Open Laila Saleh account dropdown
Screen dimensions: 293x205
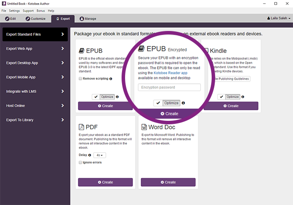pyautogui.click(x=278, y=19)
